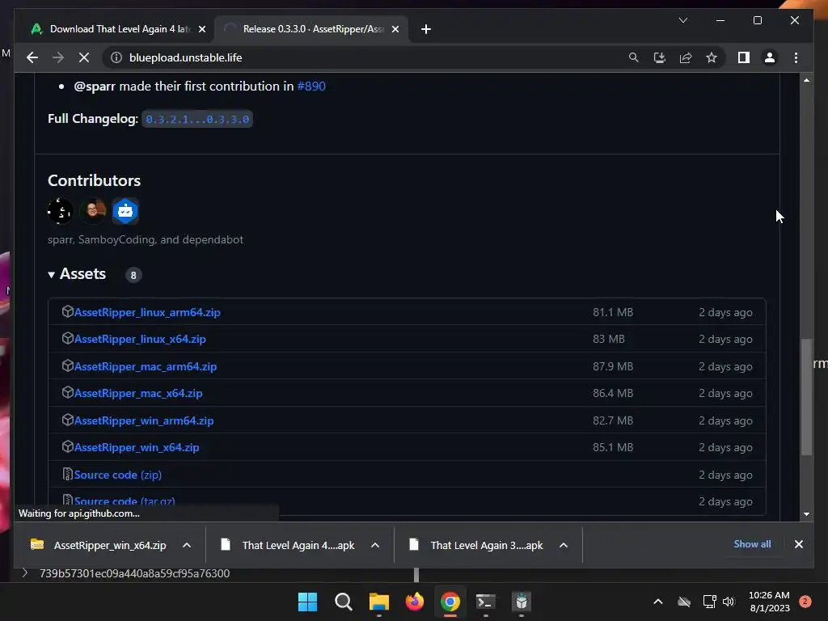Image resolution: width=828 pixels, height=621 pixels.
Task: Expand options for That Level Again 3 apk
Action: point(564,545)
